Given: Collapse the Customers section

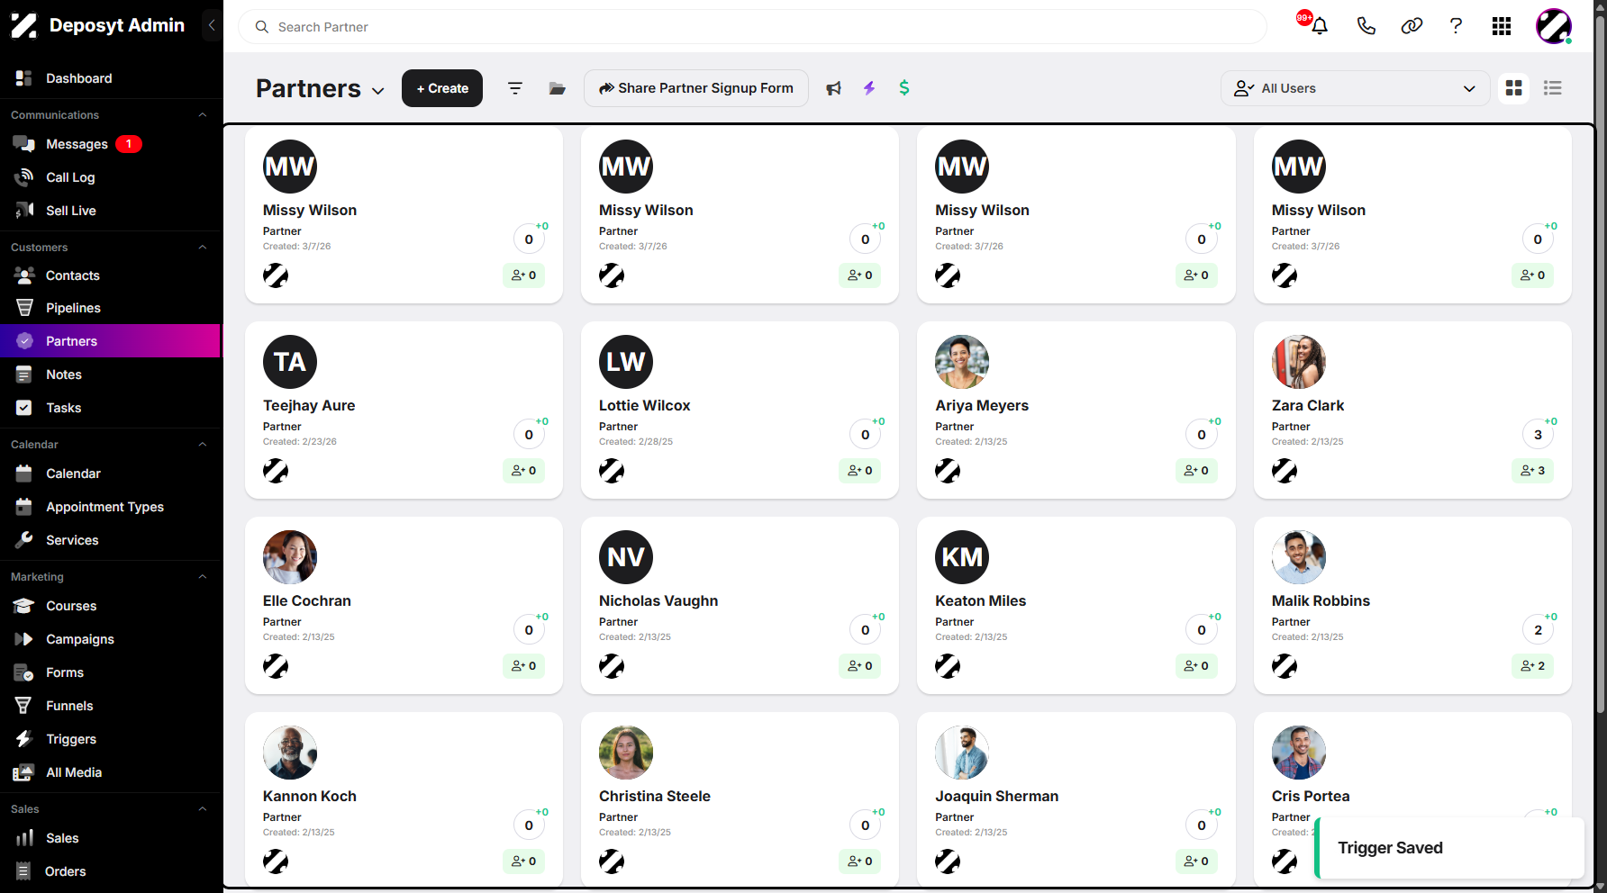Looking at the screenshot, I should click(203, 248).
